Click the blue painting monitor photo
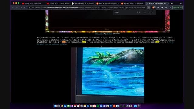Screen dimensions: 194x109 coord(108,75)
